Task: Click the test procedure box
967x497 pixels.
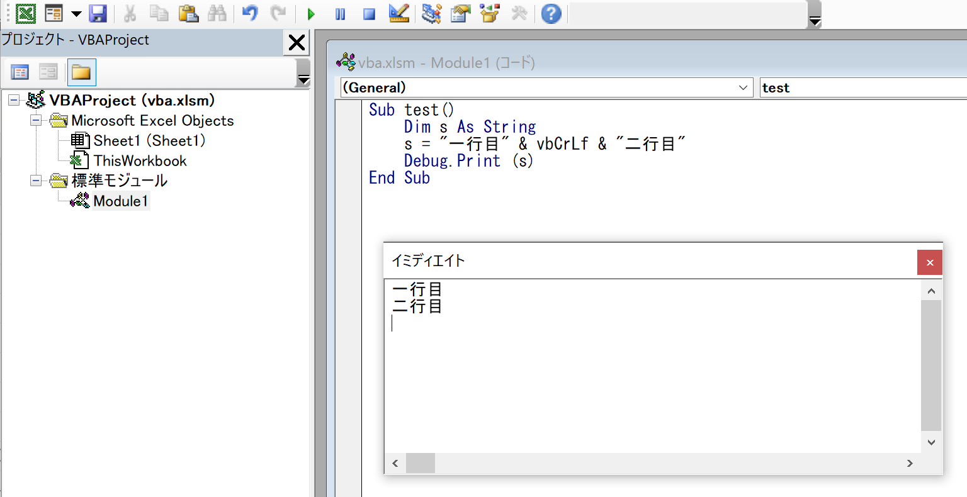Action: coord(863,87)
